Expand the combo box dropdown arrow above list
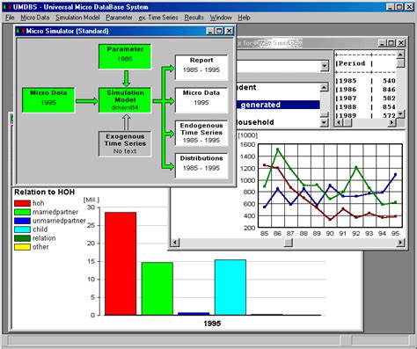 pyautogui.click(x=324, y=66)
